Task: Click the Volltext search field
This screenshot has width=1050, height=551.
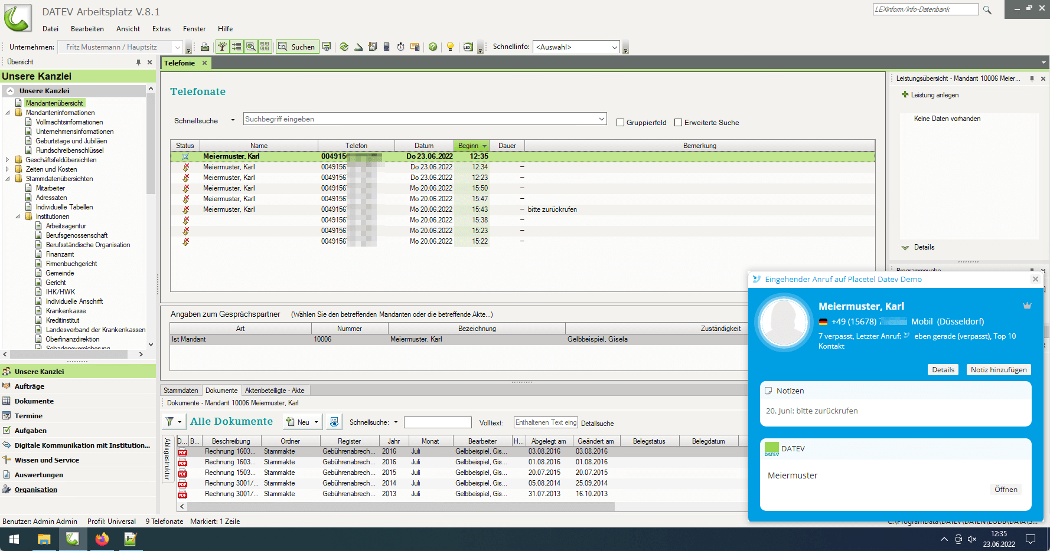Action: click(546, 422)
